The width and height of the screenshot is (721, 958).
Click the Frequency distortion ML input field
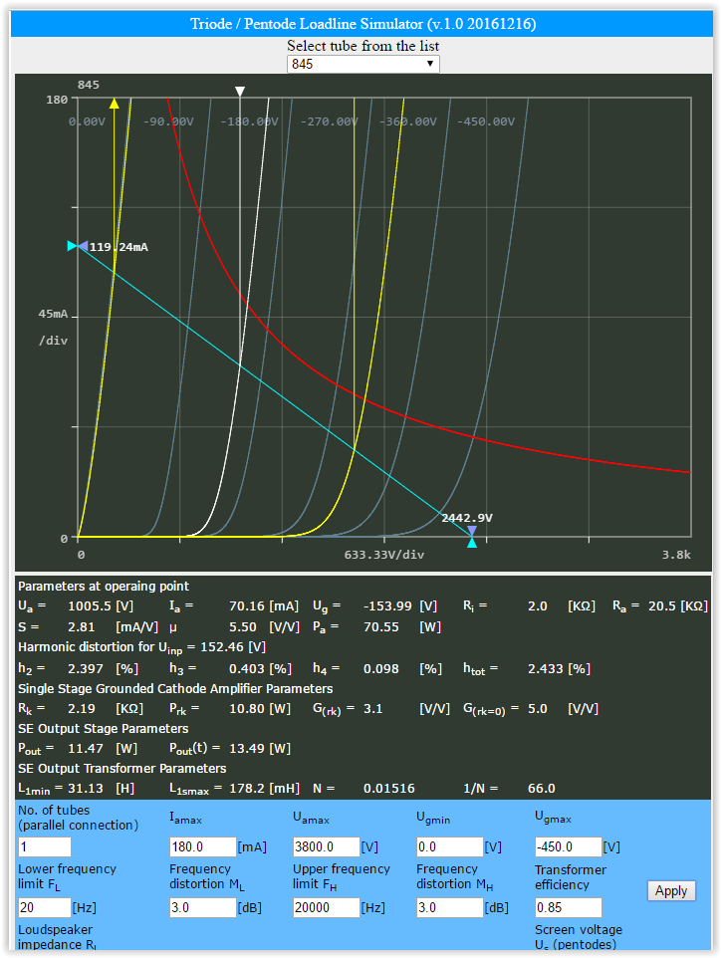pos(202,907)
